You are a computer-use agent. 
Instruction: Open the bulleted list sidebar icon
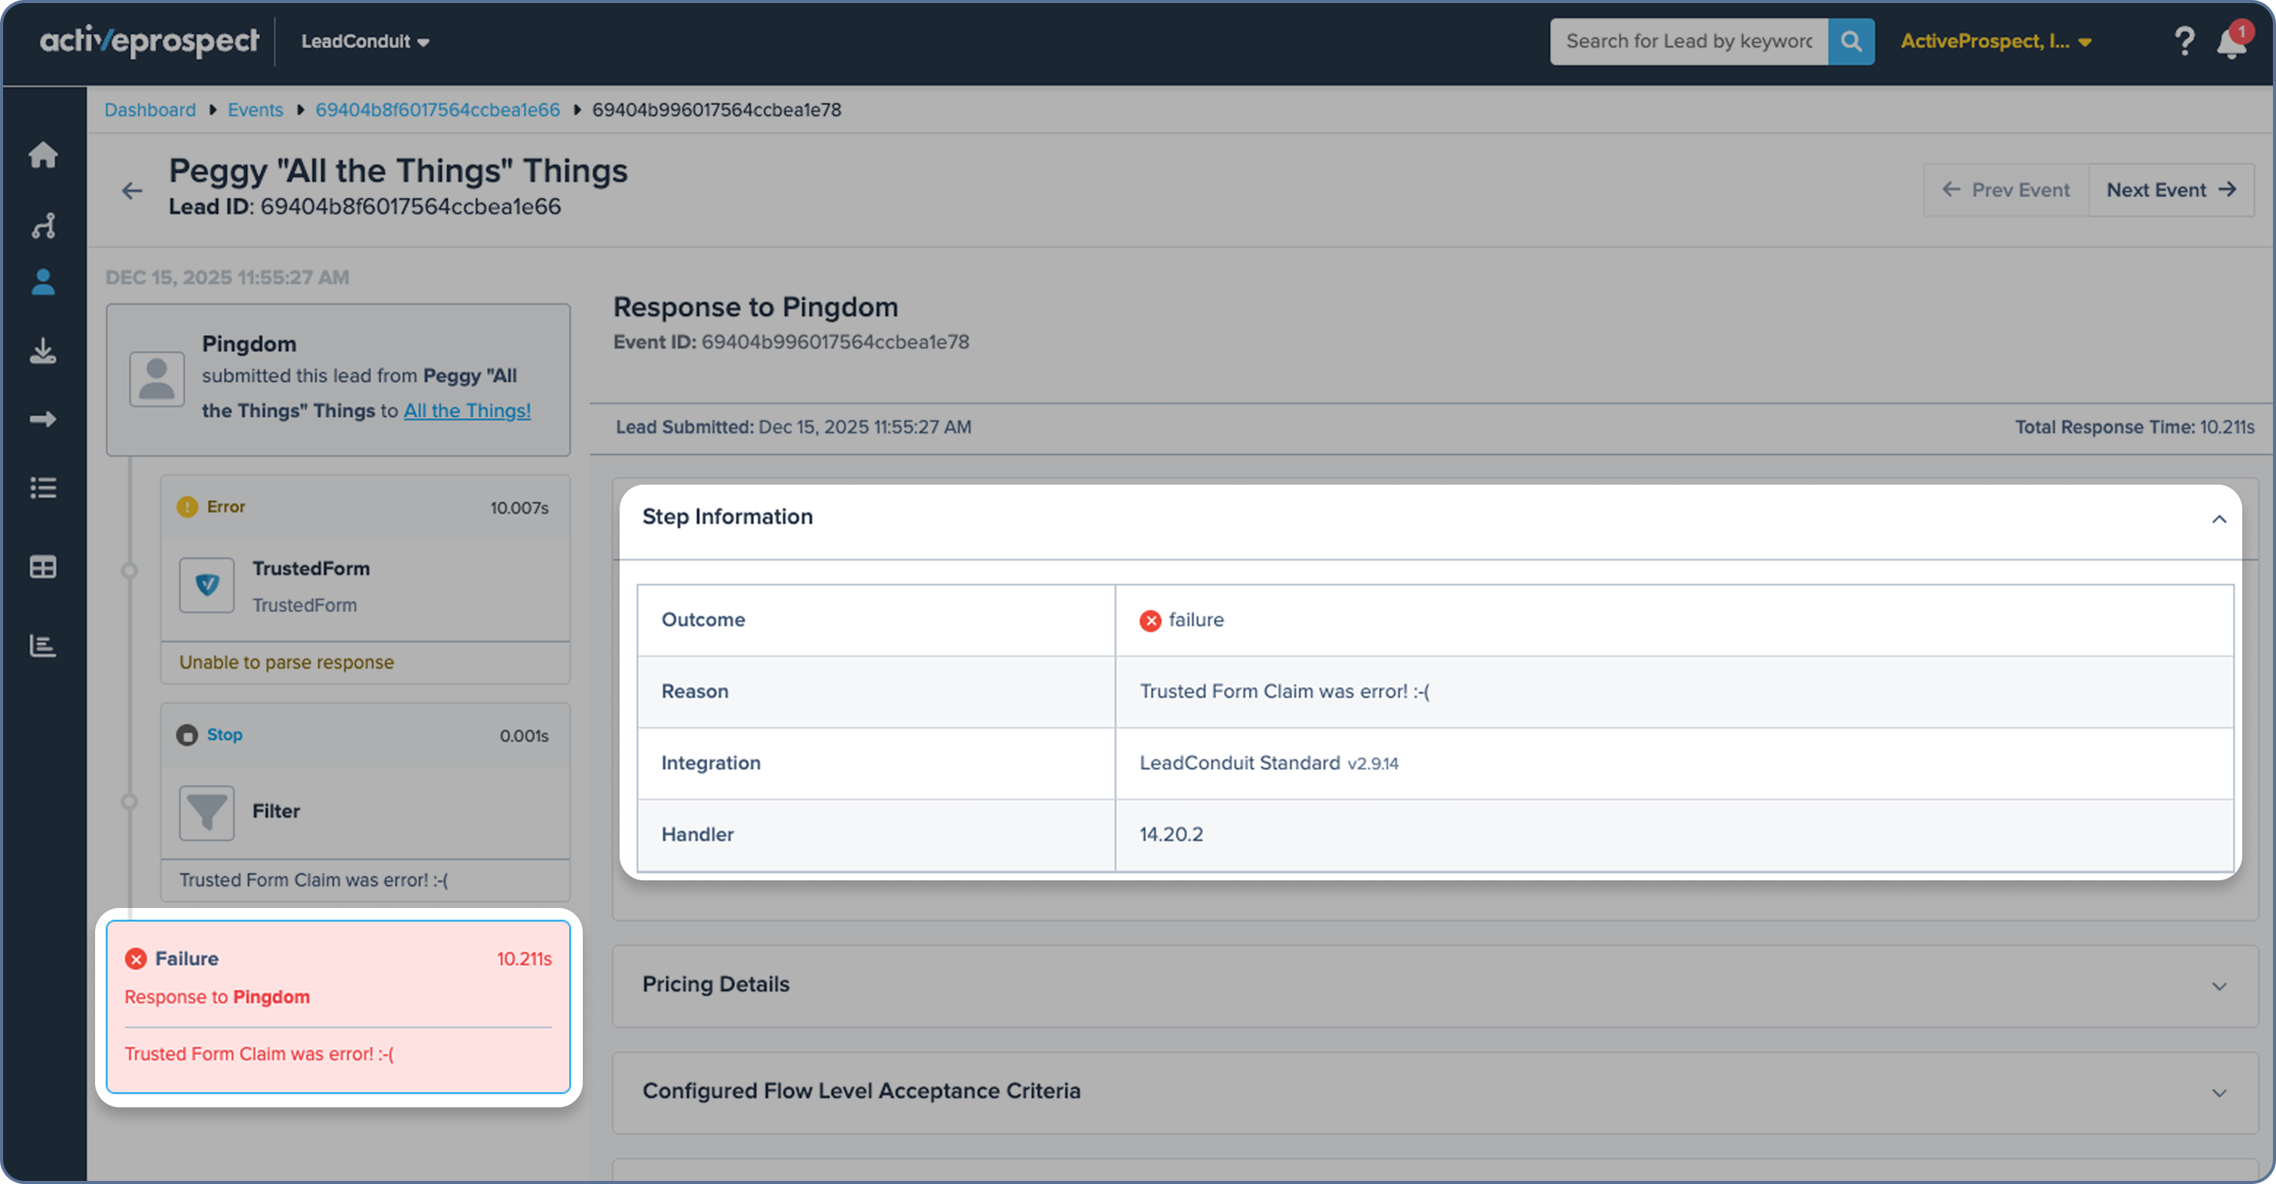pyautogui.click(x=42, y=488)
